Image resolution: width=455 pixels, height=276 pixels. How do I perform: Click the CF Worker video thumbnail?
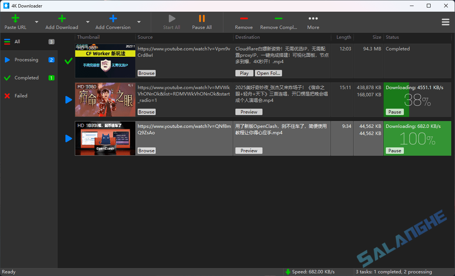[x=105, y=61]
